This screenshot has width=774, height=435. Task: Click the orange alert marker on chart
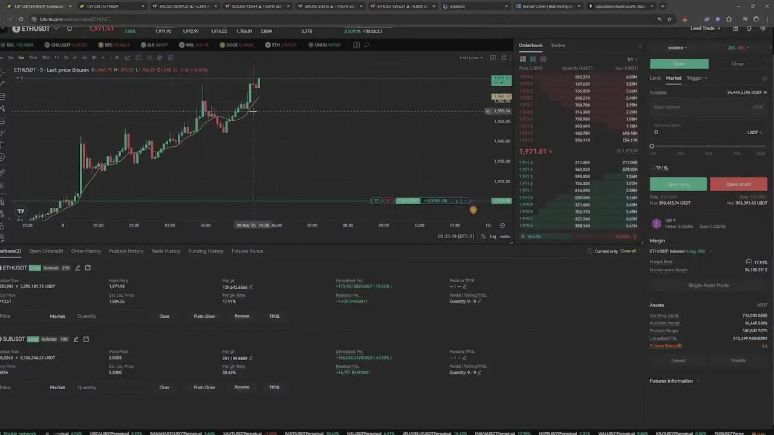point(473,210)
